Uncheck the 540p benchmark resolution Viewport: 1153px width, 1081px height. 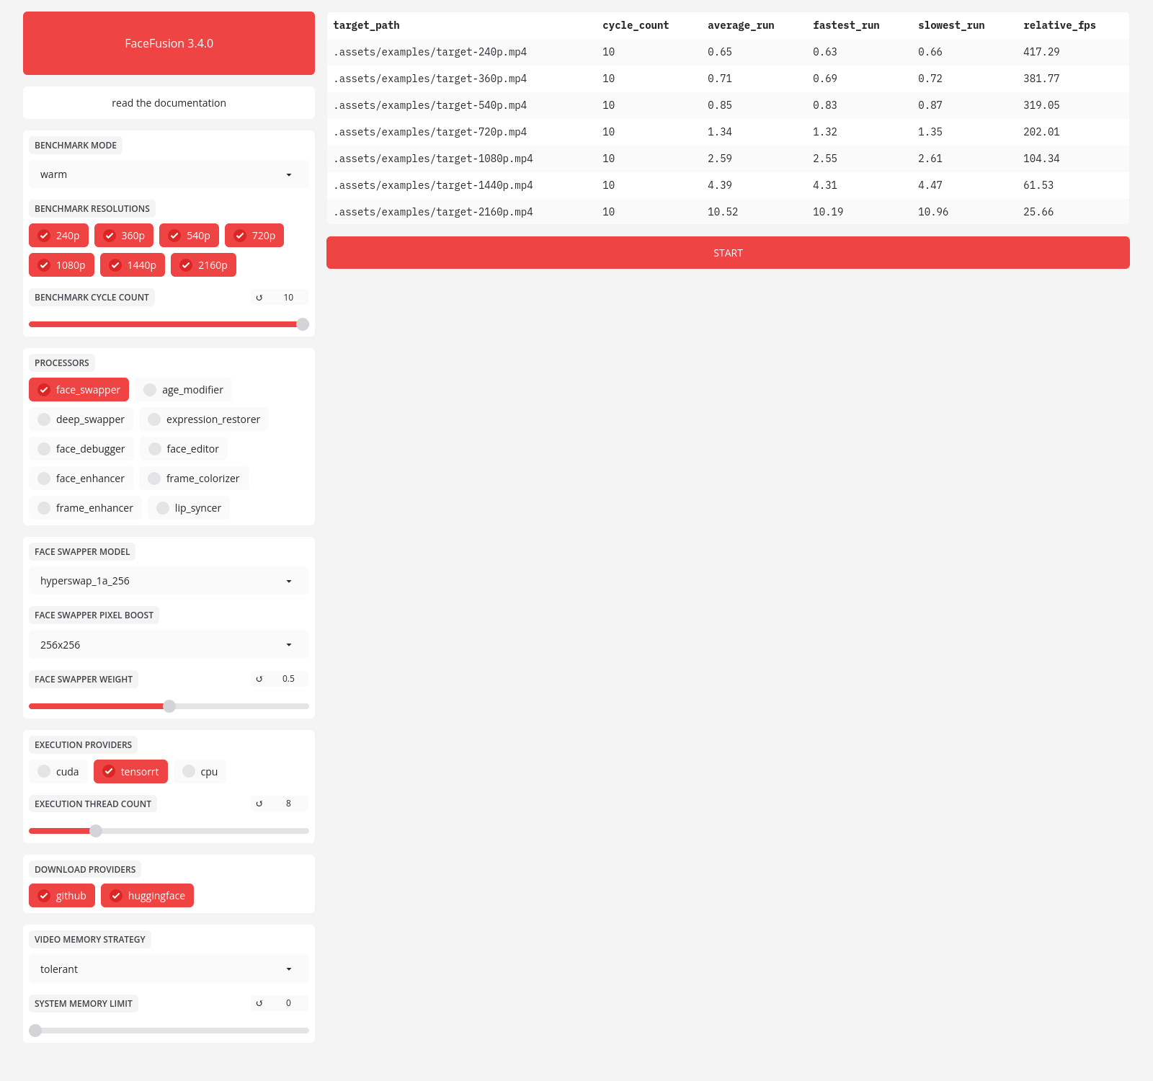click(x=189, y=236)
